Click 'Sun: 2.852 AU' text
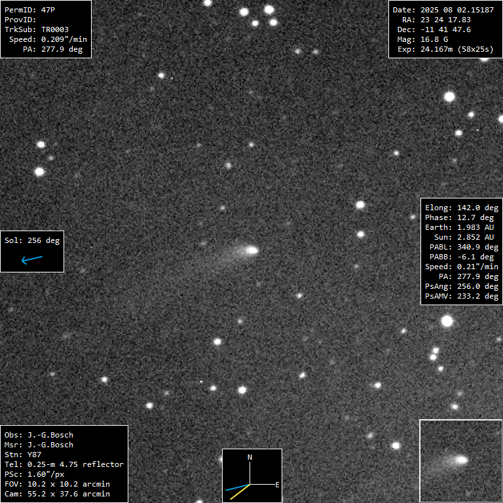503x503 pixels. 464,237
